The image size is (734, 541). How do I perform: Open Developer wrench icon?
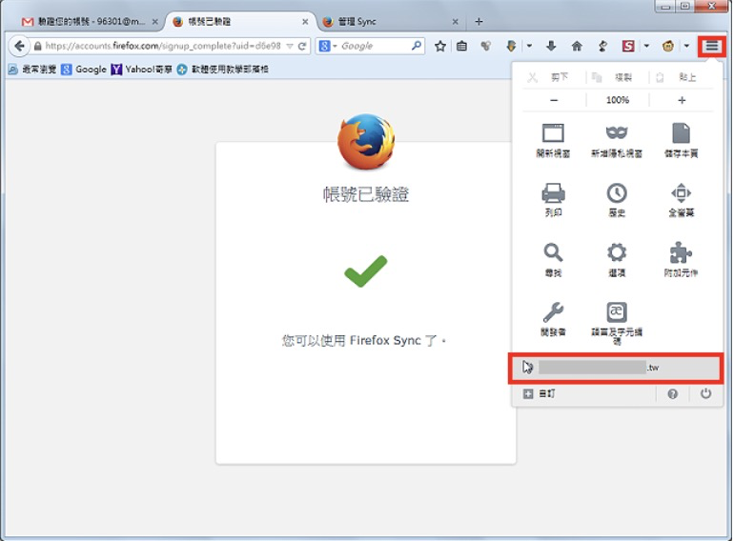click(x=553, y=319)
